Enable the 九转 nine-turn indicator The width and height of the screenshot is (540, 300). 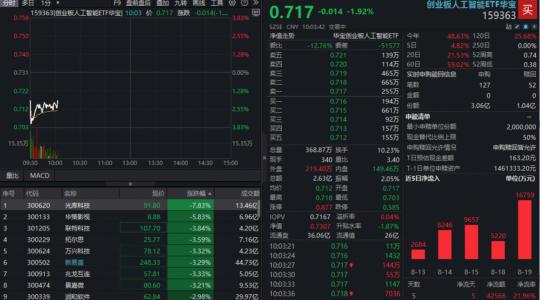coord(182,4)
